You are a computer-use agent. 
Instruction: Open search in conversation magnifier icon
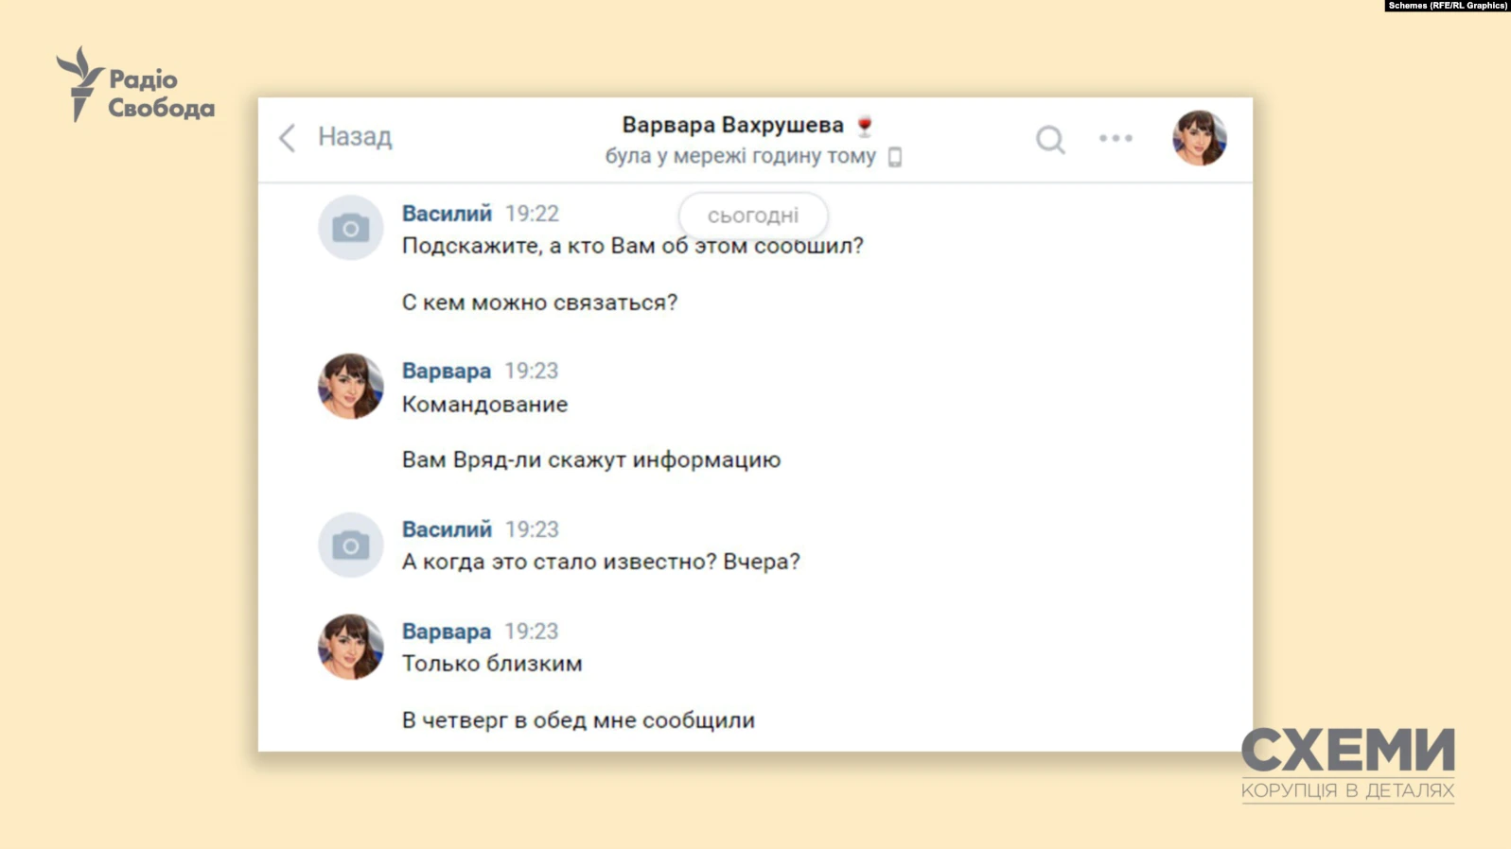1049,140
